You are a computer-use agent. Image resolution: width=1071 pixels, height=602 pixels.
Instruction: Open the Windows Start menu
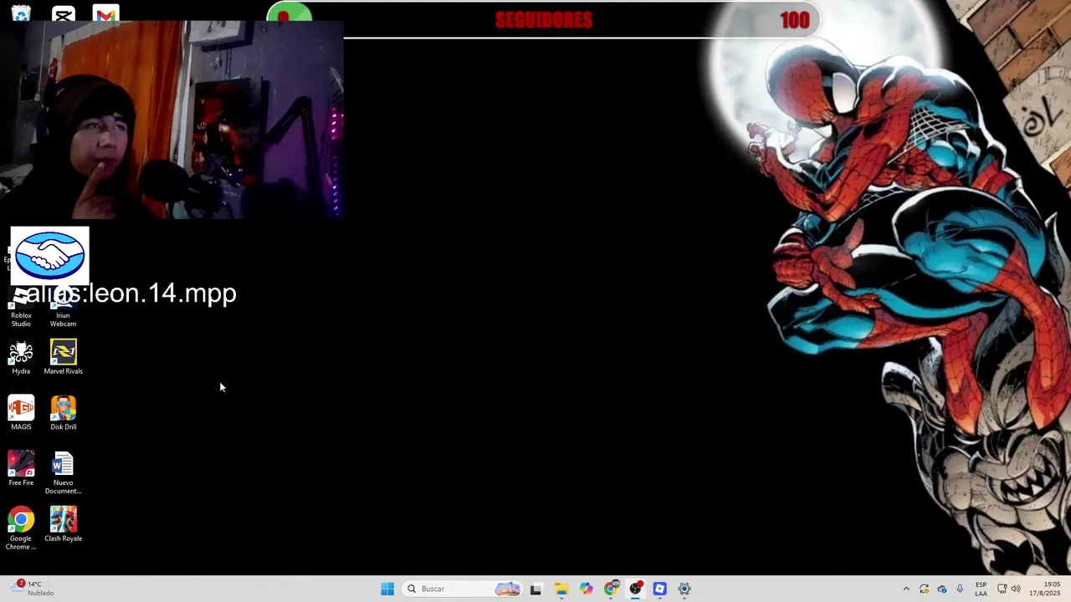[x=387, y=589]
